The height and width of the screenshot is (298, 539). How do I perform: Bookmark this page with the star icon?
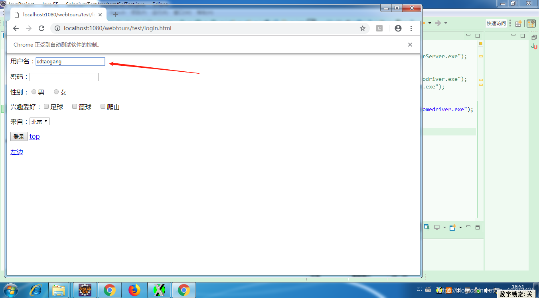[363, 28]
